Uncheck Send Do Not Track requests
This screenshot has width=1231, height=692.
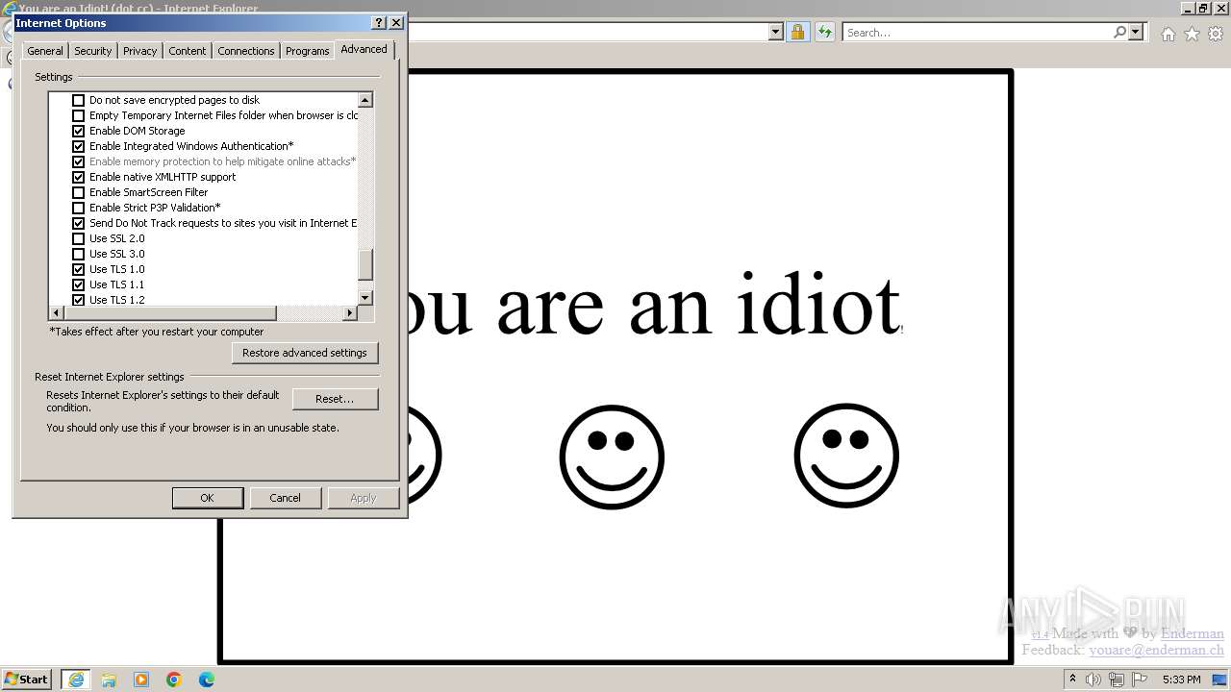[x=79, y=223]
